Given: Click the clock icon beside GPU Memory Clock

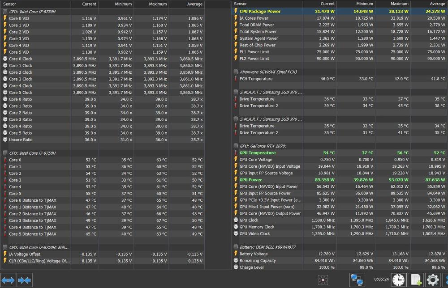Looking at the screenshot, I should tap(236, 227).
